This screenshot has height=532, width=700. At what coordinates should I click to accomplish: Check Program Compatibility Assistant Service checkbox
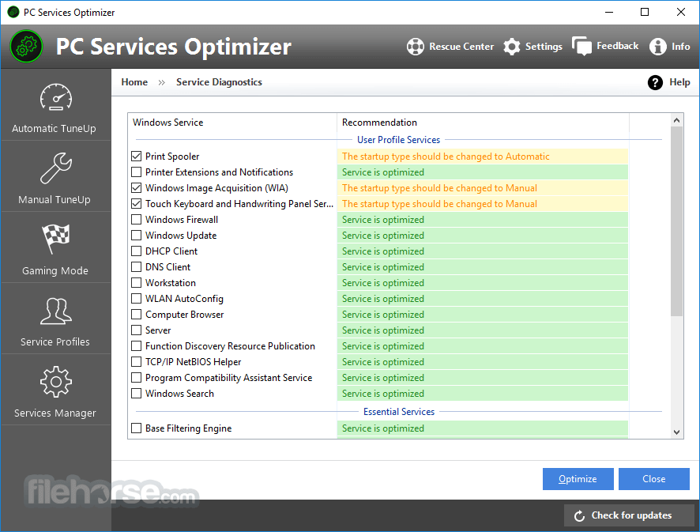[136, 377]
